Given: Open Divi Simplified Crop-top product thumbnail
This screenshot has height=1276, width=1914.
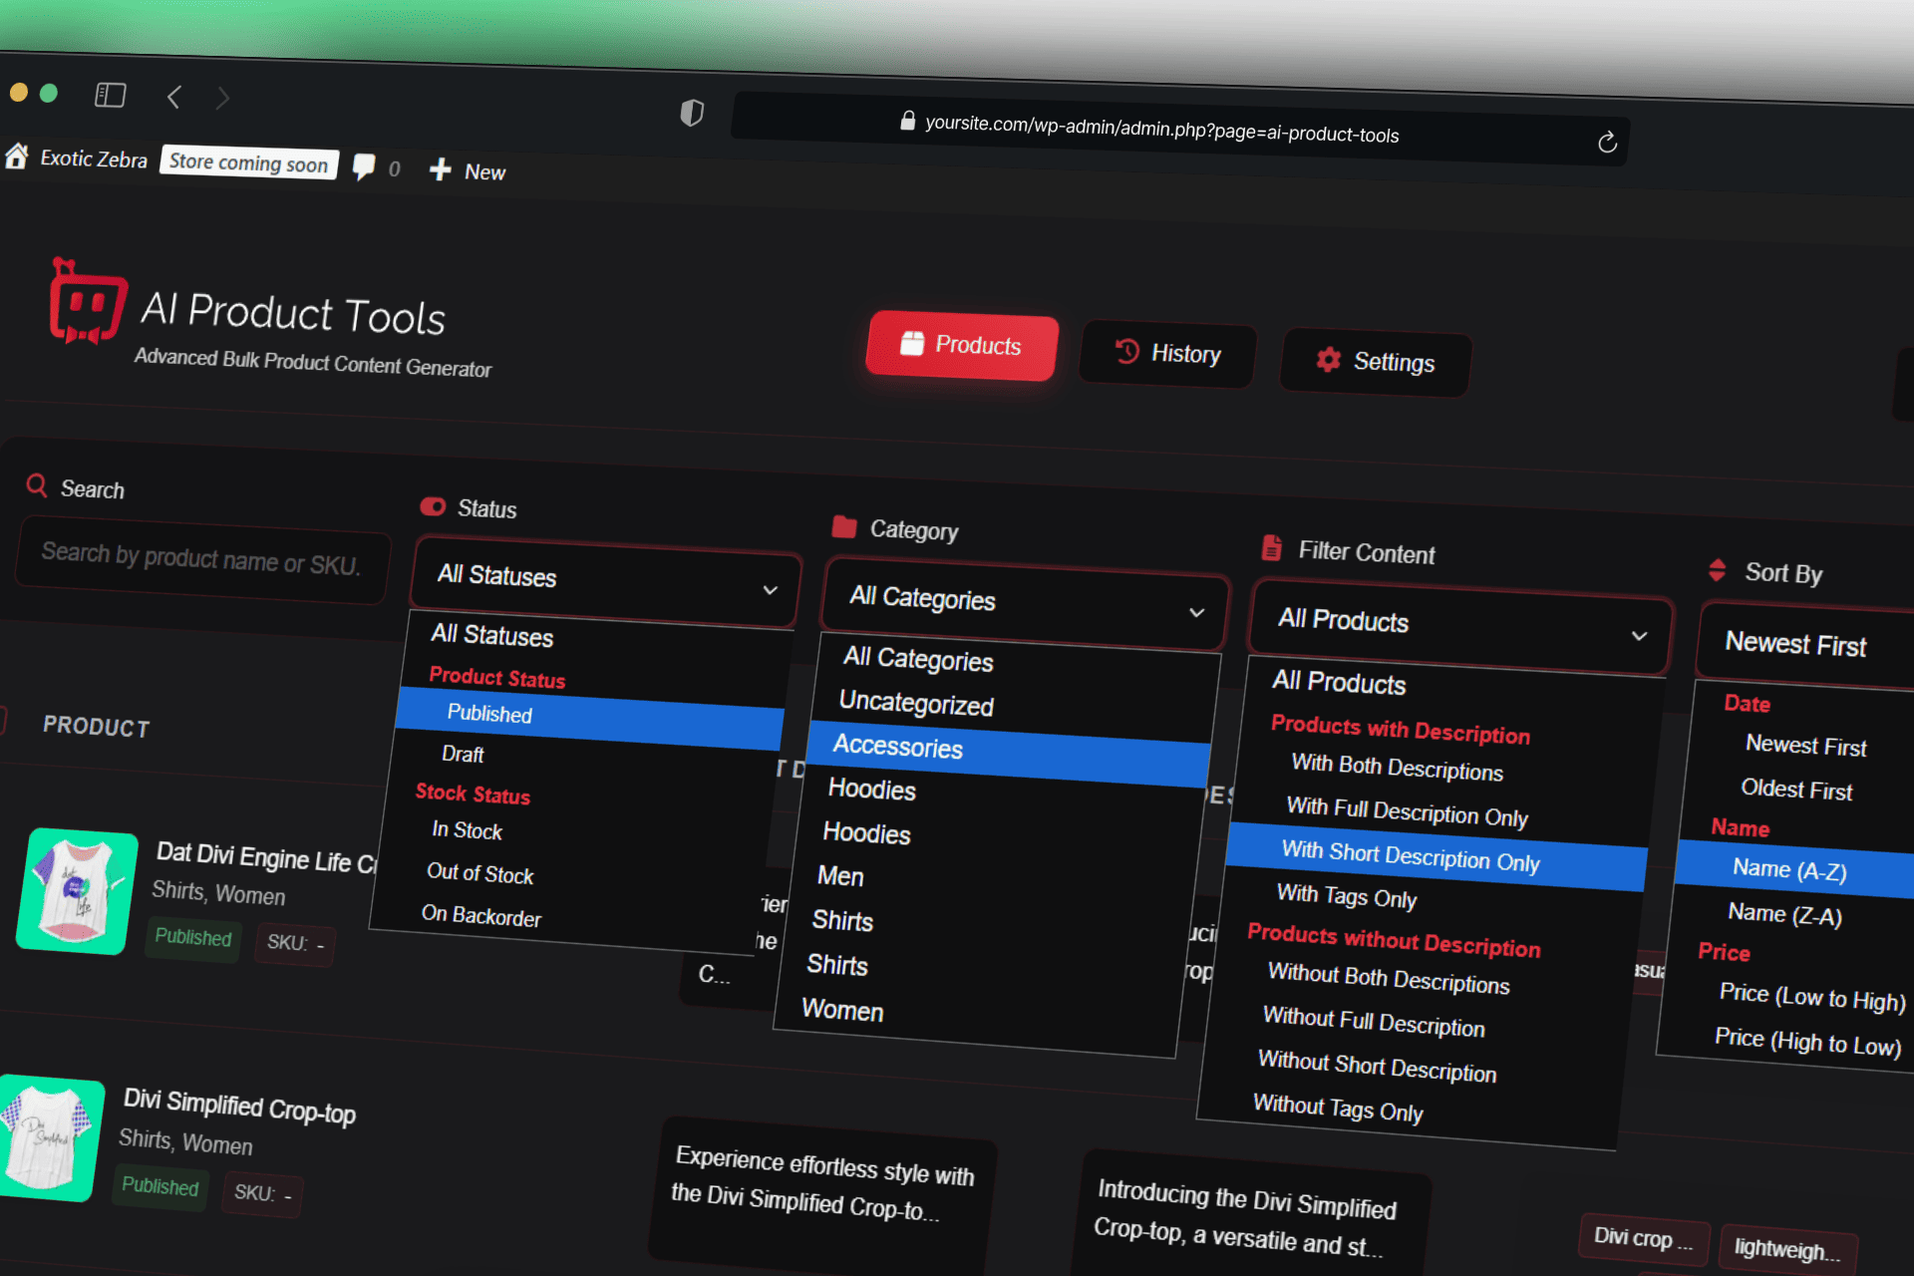Looking at the screenshot, I should pyautogui.click(x=50, y=1136).
